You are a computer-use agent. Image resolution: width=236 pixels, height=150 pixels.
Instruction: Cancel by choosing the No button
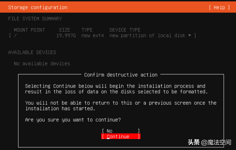coord(121,131)
